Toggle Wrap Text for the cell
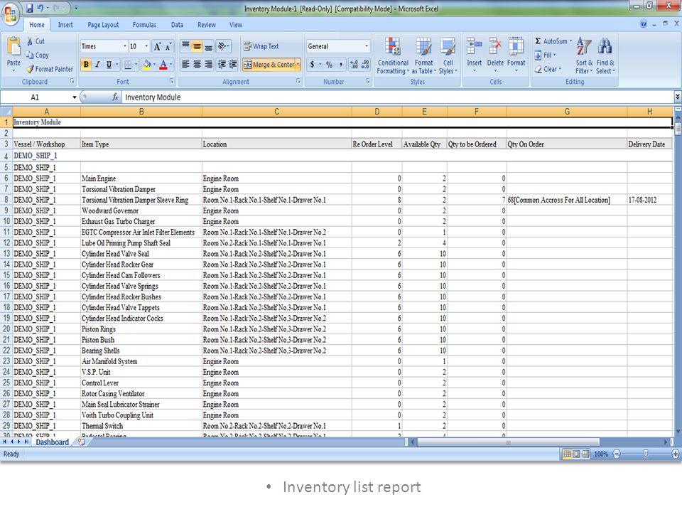The image size is (682, 512). (x=261, y=46)
